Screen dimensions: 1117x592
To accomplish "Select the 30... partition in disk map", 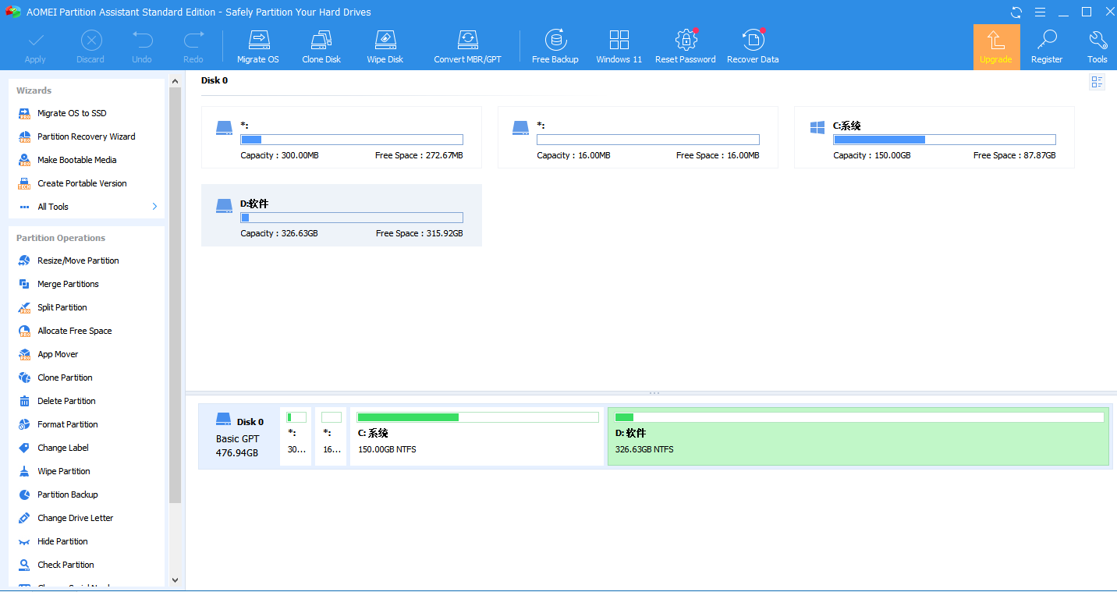I will click(296, 437).
